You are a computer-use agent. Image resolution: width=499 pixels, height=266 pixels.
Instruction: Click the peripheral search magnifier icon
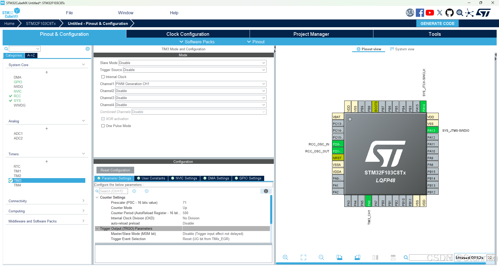click(x=6, y=49)
